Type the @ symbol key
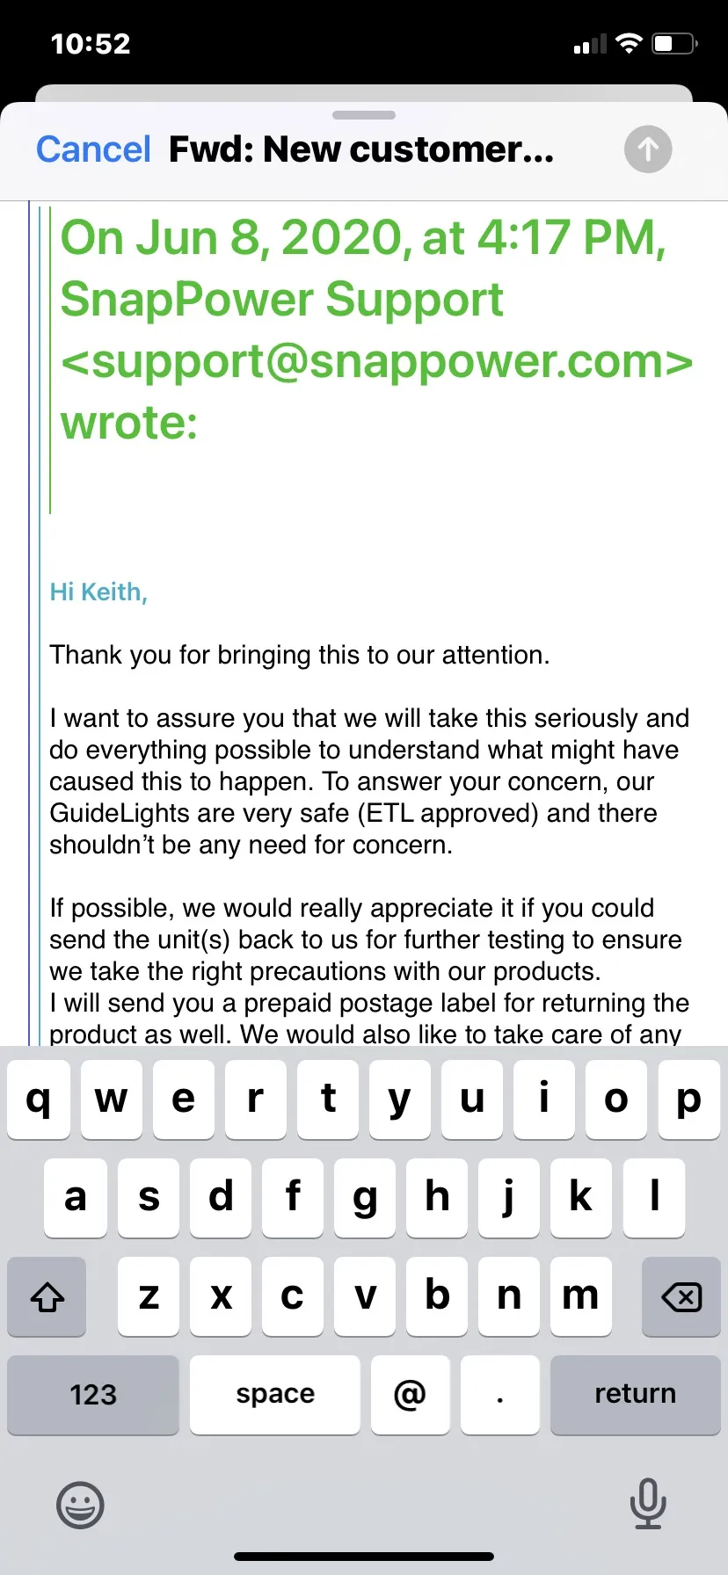This screenshot has width=728, height=1575. click(x=410, y=1395)
